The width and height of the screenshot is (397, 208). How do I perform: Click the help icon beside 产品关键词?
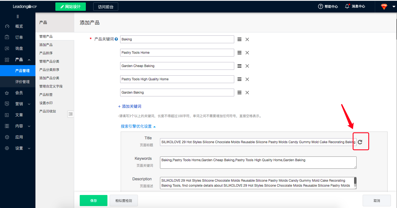point(116,39)
